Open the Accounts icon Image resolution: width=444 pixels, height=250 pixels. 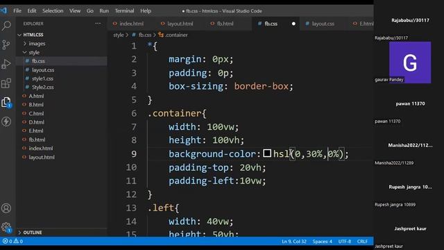click(x=6, y=208)
